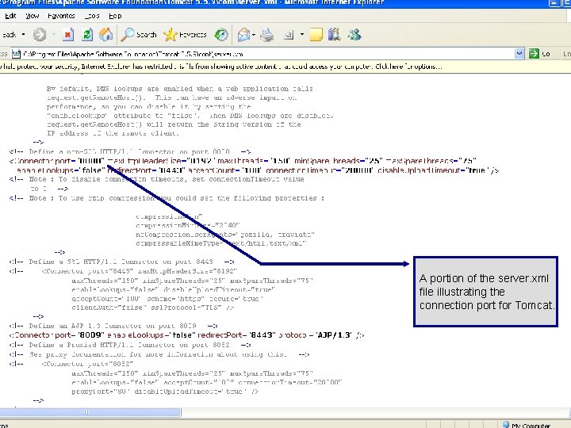Screen dimensions: 571x428
Task: Expand the Back button history dropdown
Action: [23, 35]
